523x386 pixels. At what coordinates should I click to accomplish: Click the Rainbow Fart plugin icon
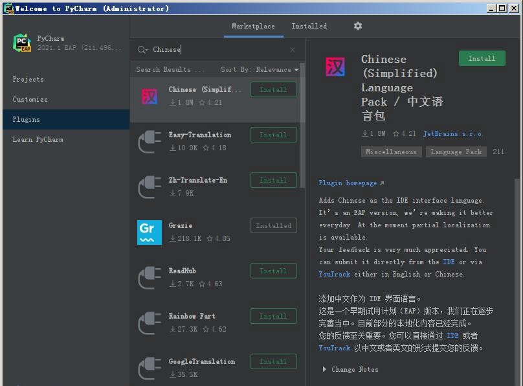pyautogui.click(x=150, y=323)
